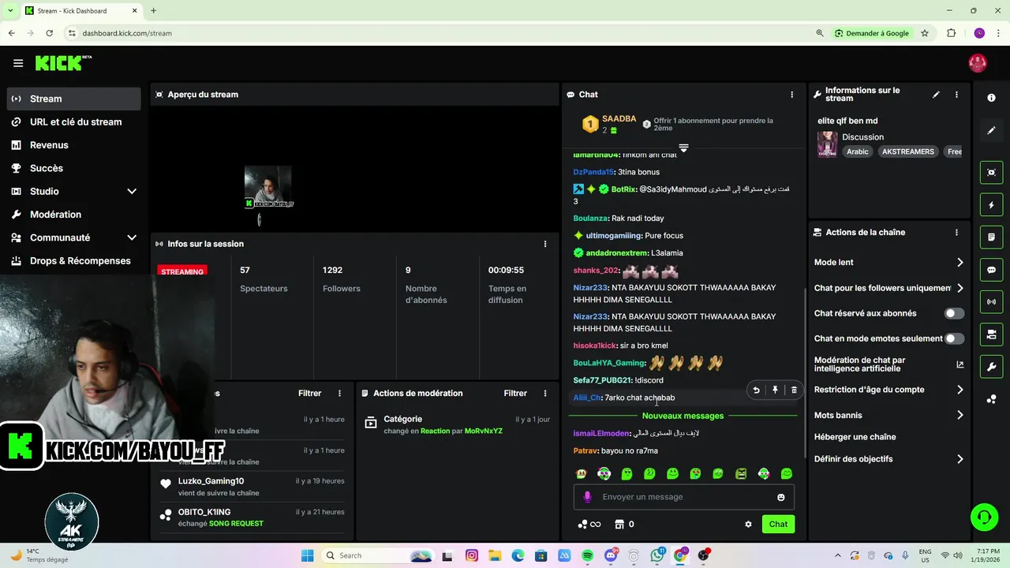
Task: Open three-dot menu of Actions de modération
Action: pyautogui.click(x=544, y=393)
